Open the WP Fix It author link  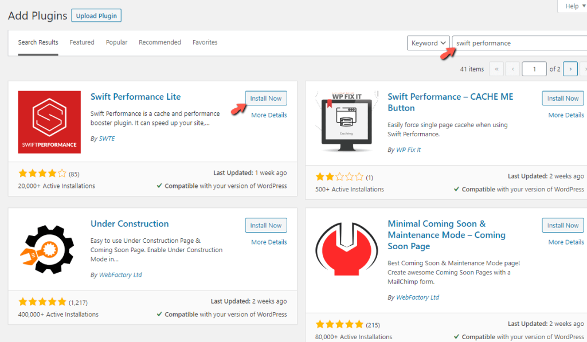pos(408,150)
